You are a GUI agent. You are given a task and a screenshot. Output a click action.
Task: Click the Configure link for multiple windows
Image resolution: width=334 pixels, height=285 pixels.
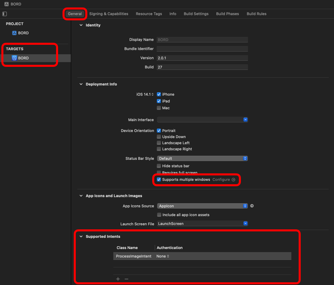point(221,180)
